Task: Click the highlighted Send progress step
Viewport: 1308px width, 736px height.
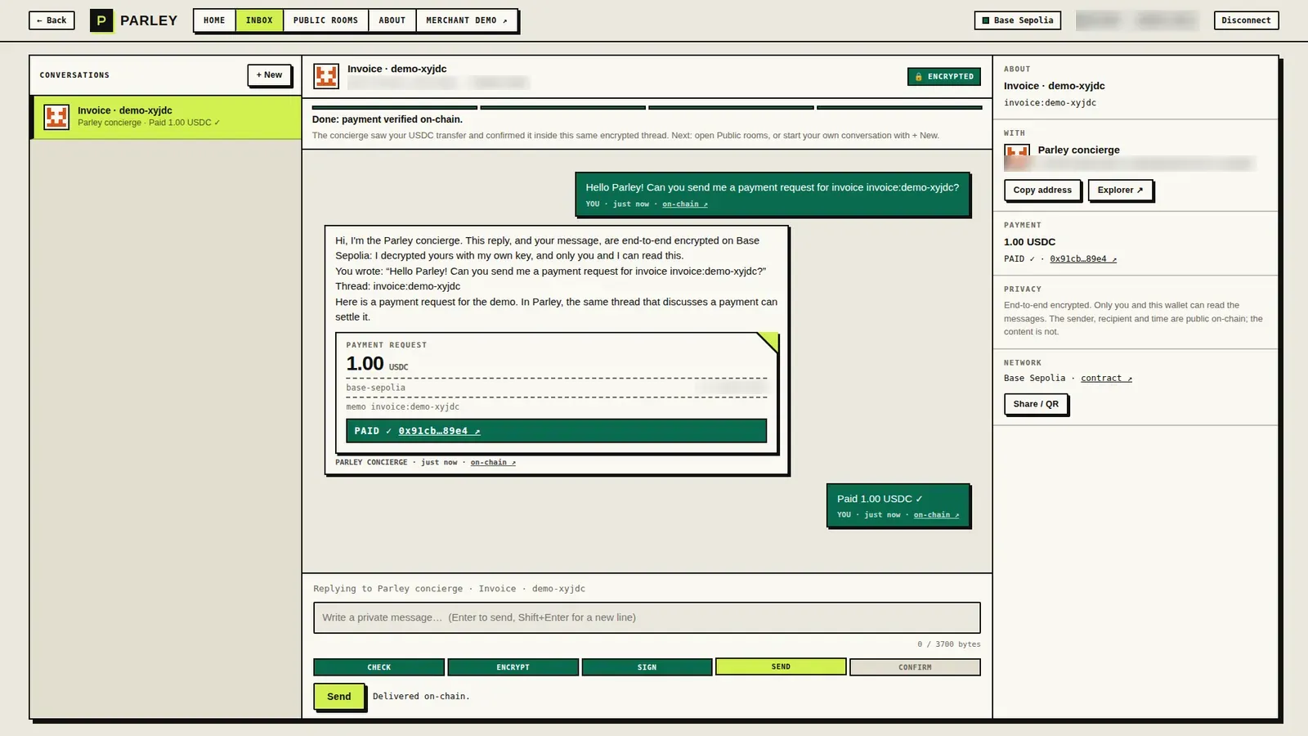Action: point(781,666)
